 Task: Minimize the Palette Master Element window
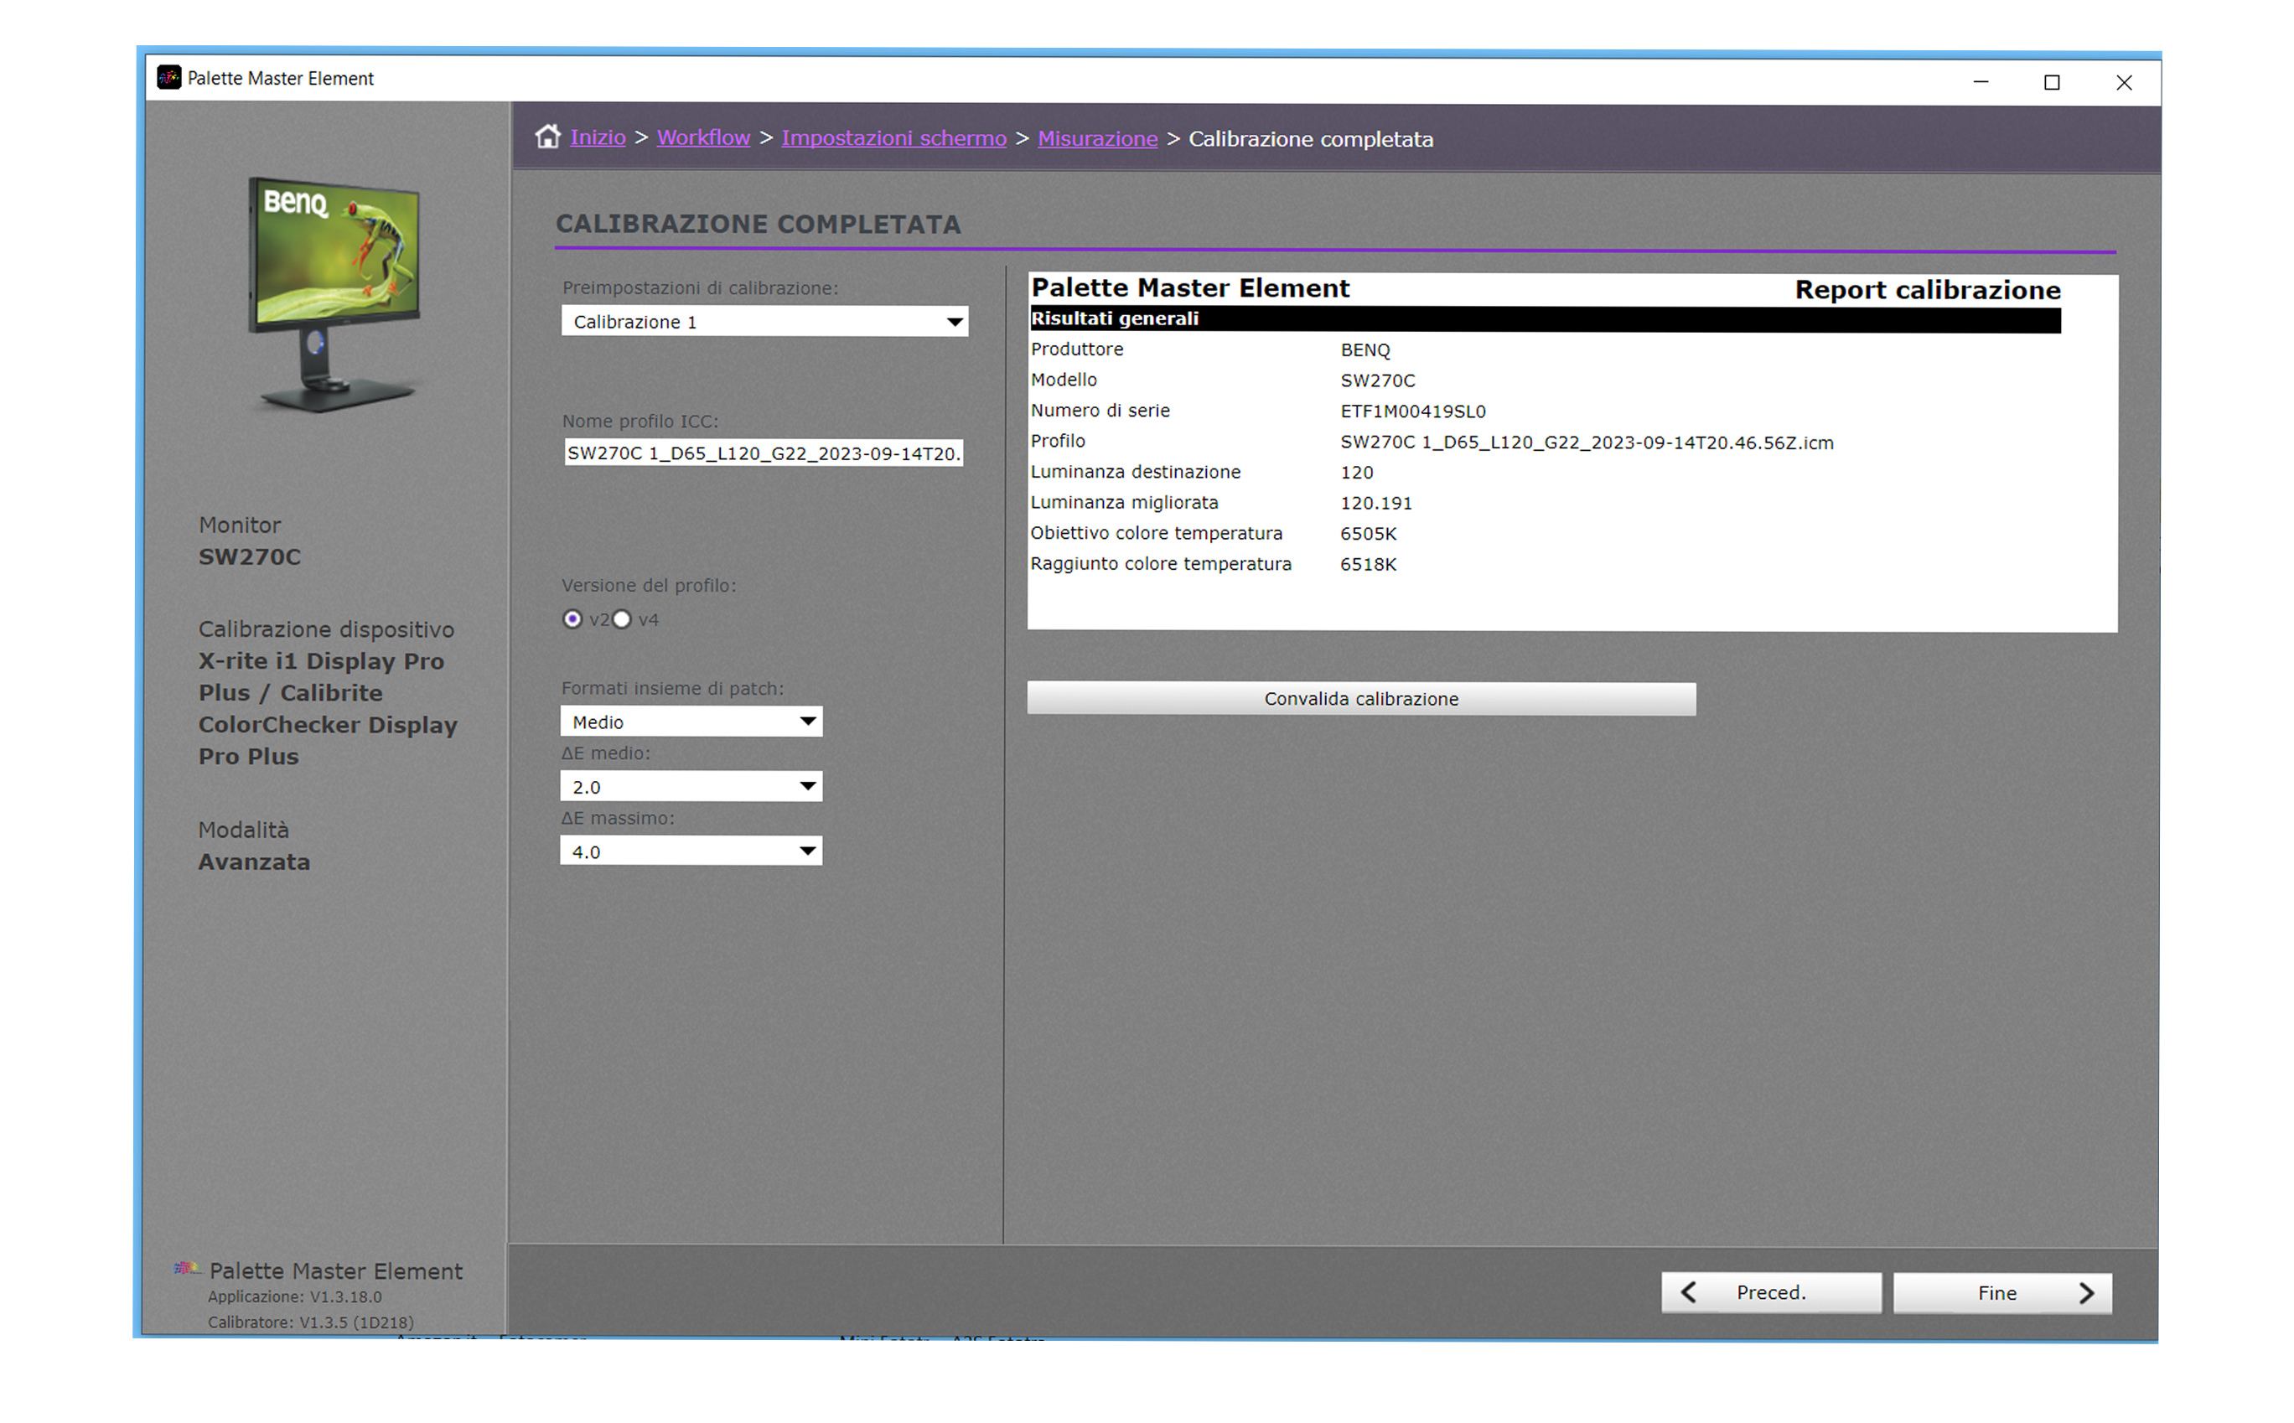[x=1980, y=83]
